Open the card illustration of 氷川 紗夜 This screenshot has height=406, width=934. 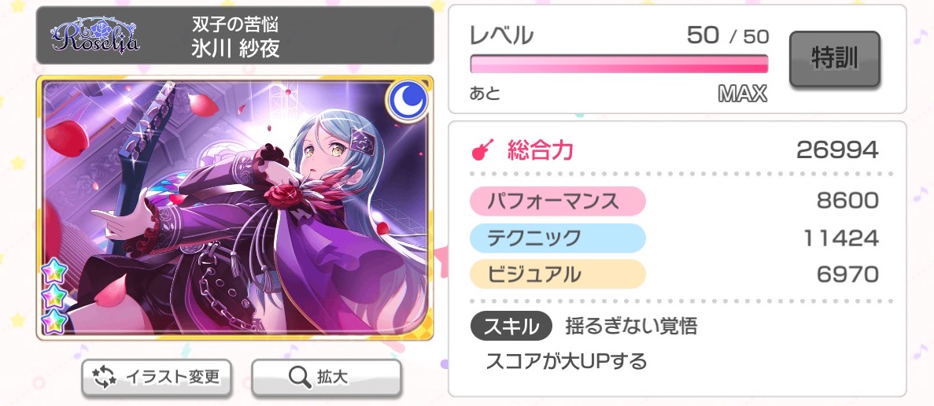pyautogui.click(x=234, y=208)
